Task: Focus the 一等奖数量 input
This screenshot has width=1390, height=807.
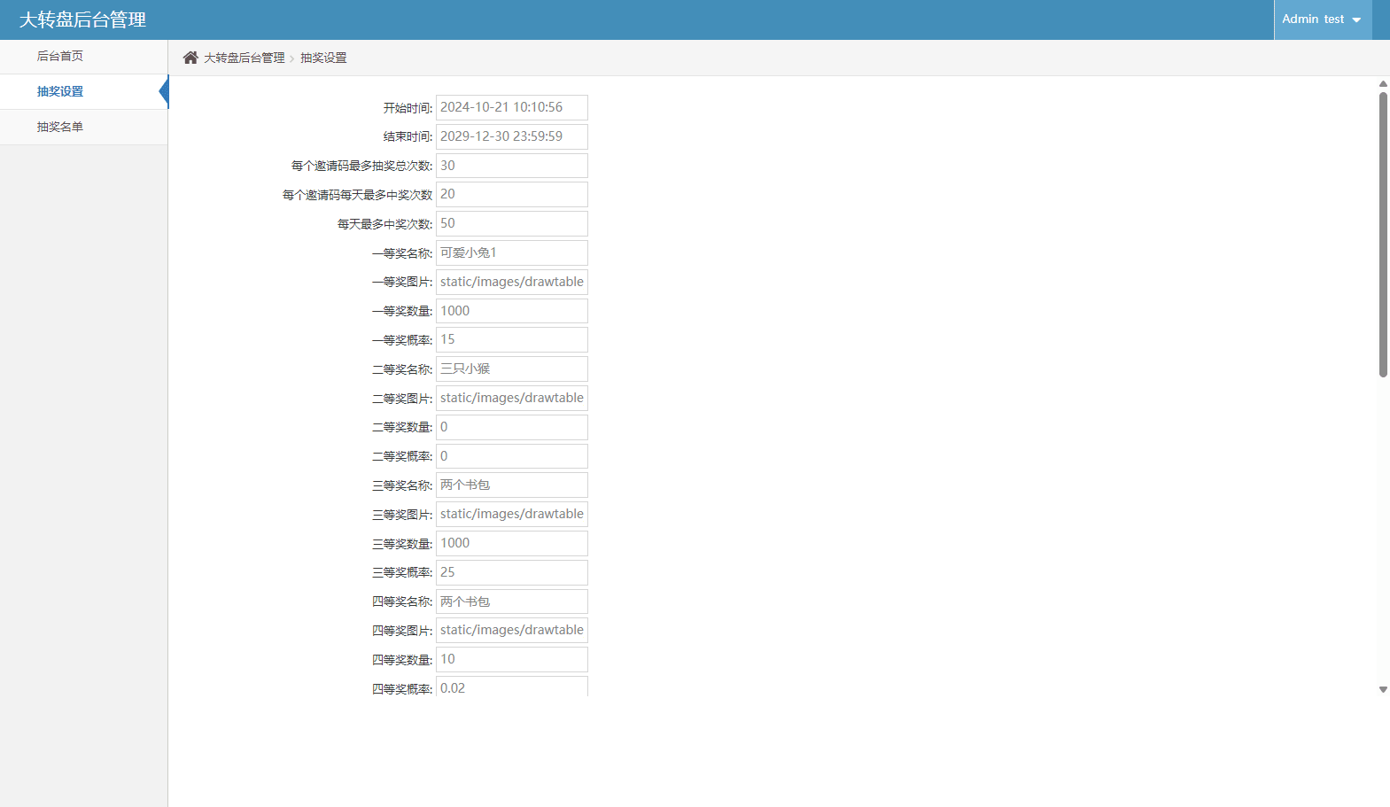Action: [512, 311]
